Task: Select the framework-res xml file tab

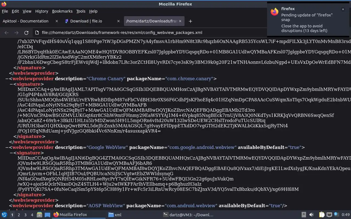Action: (154, 21)
